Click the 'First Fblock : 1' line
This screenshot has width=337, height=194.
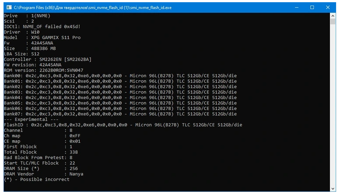38,147
